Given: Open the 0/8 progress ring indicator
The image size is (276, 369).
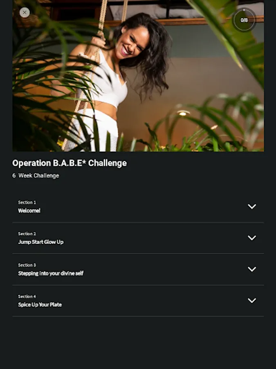Looking at the screenshot, I should coord(244,20).
